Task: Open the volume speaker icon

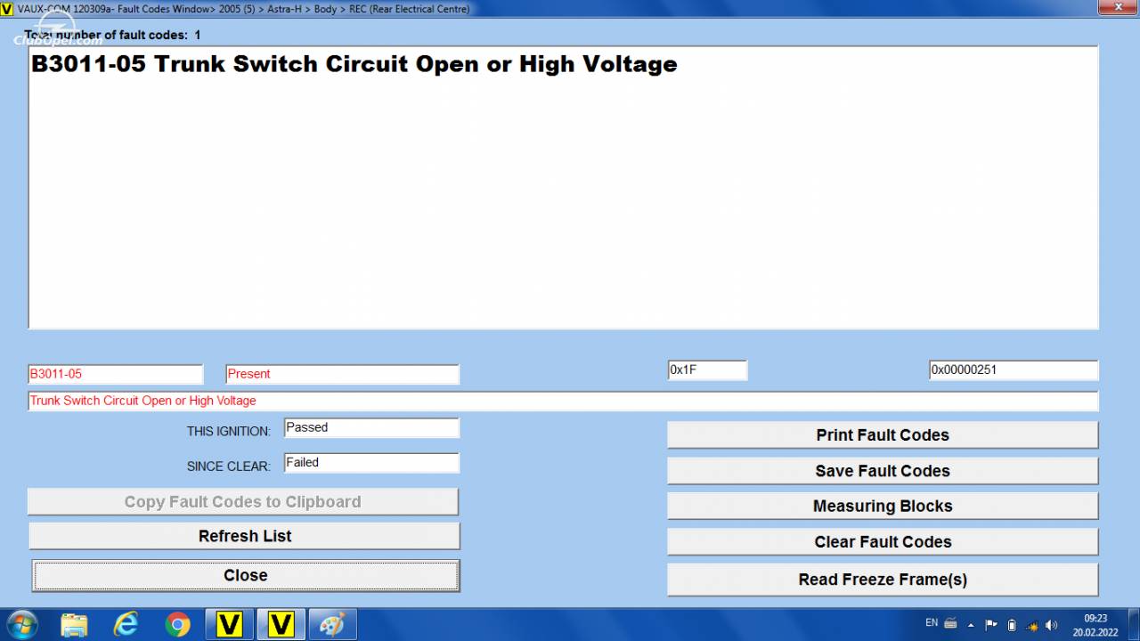Action: 1052,625
